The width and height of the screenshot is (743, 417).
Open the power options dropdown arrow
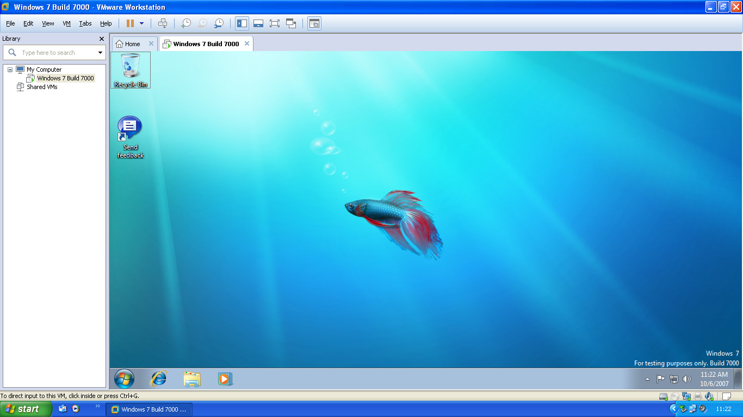(x=141, y=23)
